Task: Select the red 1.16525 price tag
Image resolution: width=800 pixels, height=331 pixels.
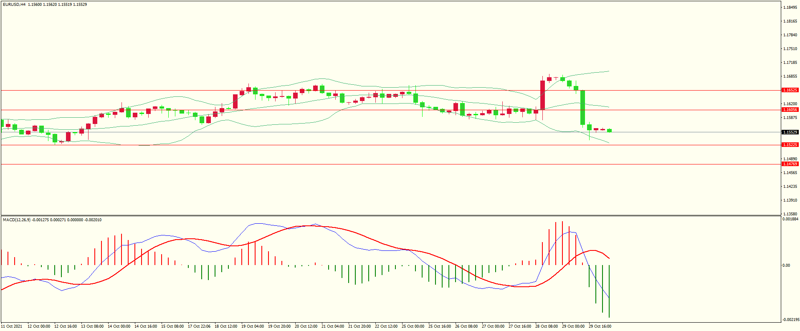Action: pyautogui.click(x=790, y=90)
